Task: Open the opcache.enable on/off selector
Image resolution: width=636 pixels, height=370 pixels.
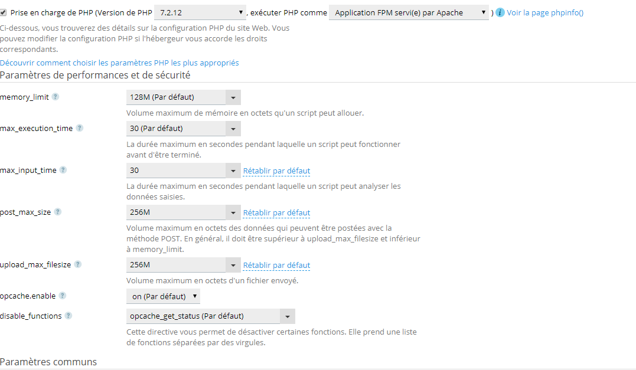Action: [x=164, y=296]
